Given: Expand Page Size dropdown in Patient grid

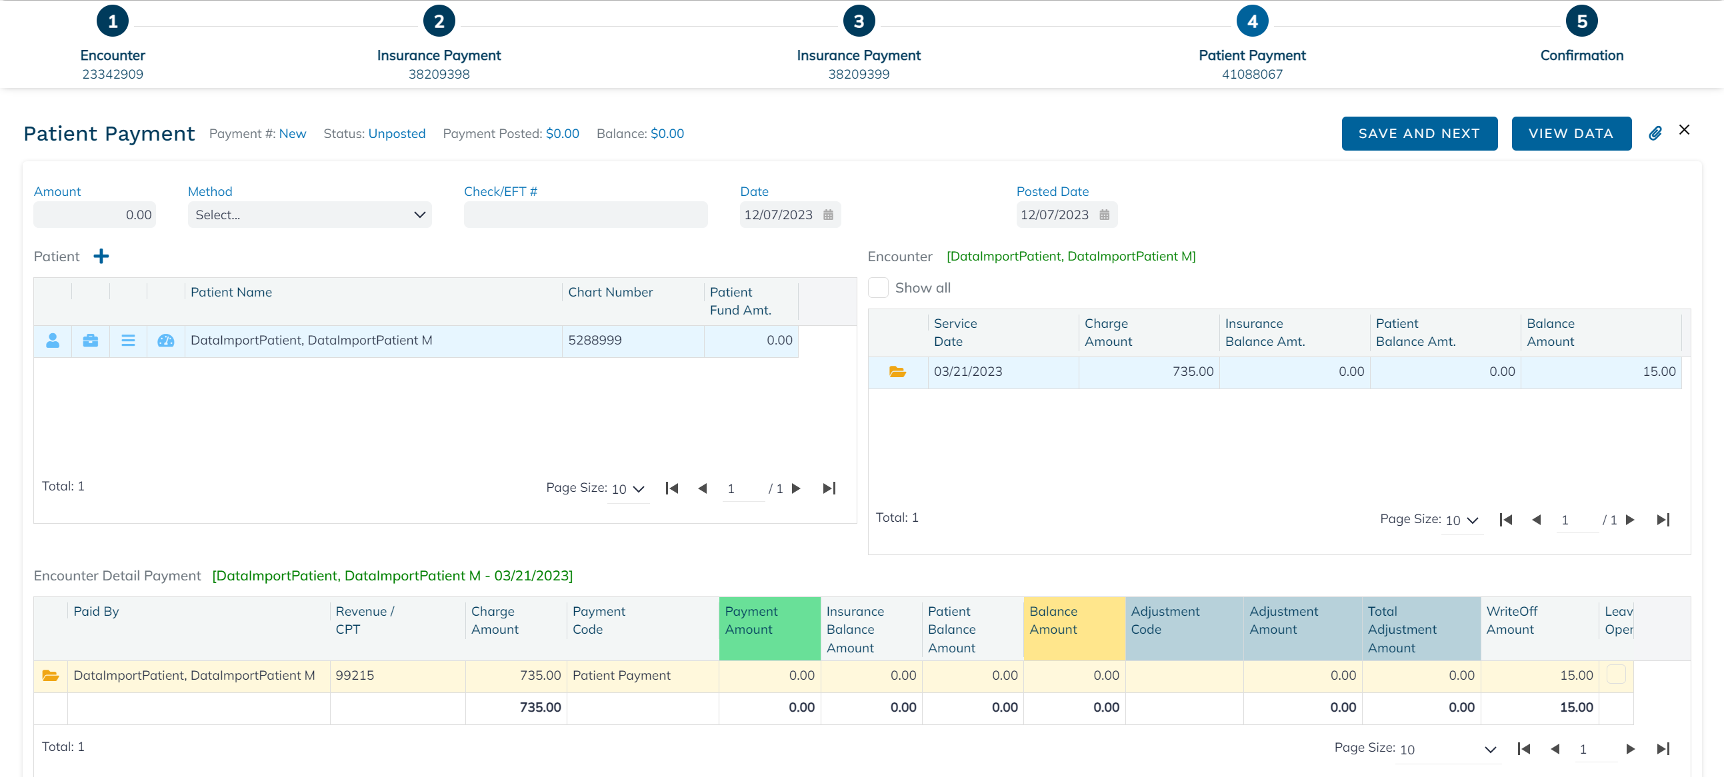Looking at the screenshot, I should pos(628,489).
